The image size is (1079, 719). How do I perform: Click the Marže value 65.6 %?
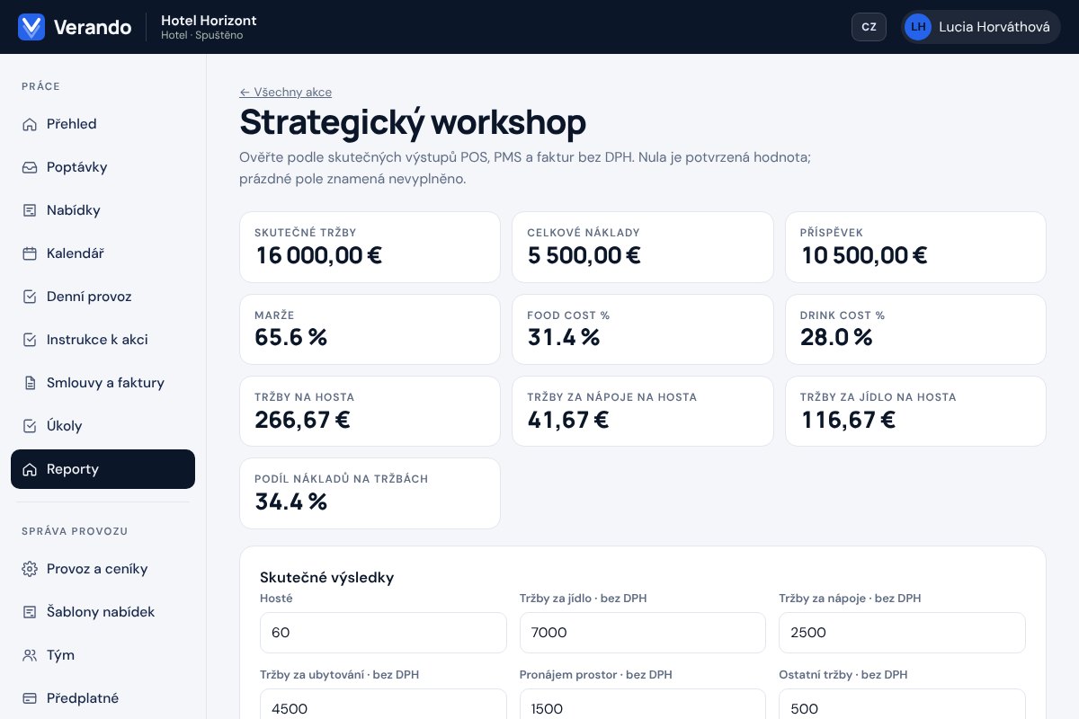[291, 338]
